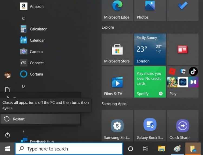This screenshot has width=203, height=155.
Task: Open the Films & TV tile
Action: pos(117,82)
